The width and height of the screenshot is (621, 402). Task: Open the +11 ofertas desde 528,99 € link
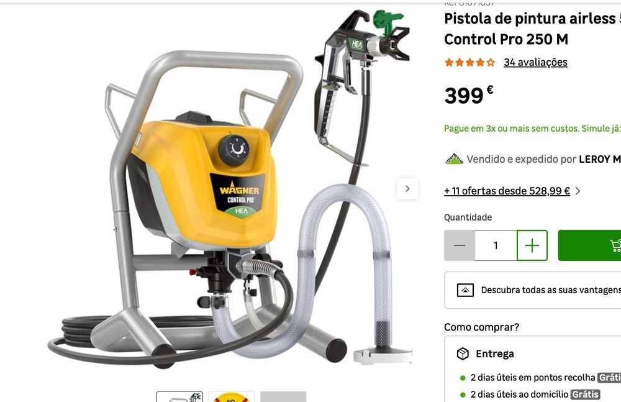pos(507,191)
